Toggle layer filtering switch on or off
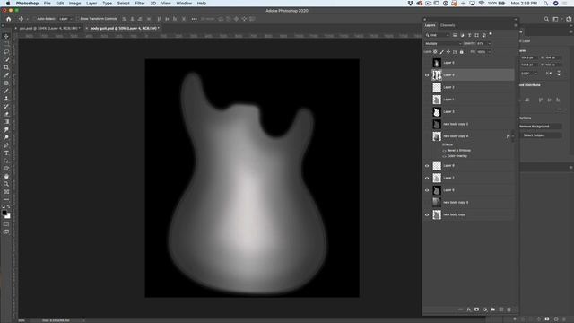This screenshot has width=574, height=323. pos(491,34)
